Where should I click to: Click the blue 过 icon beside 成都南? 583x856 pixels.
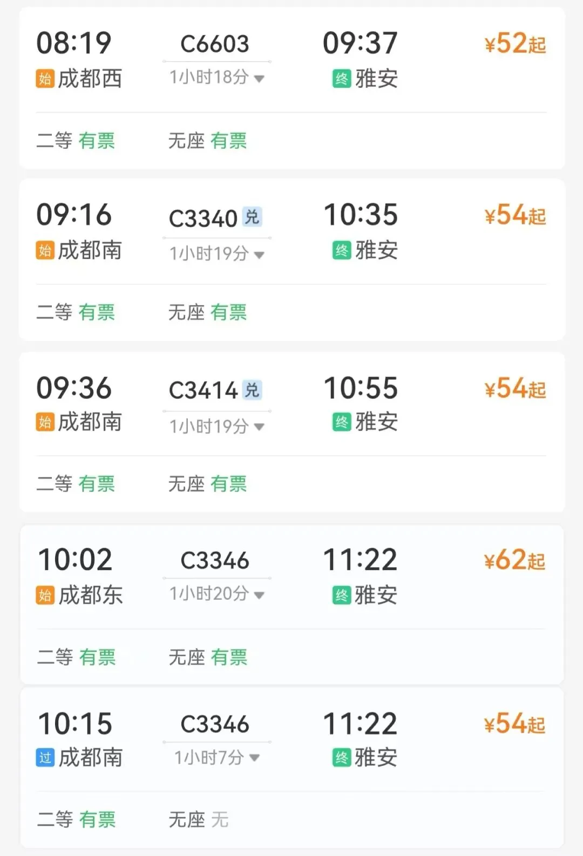tap(45, 758)
